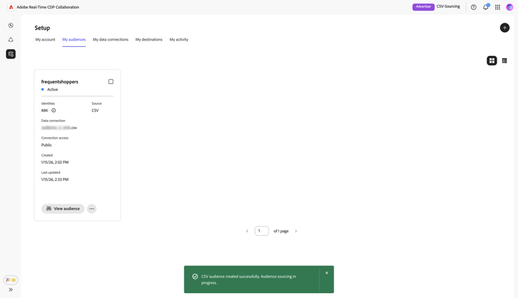Image resolution: width=518 pixels, height=298 pixels.
Task: Click the data connection .csv filename
Action: tap(59, 128)
